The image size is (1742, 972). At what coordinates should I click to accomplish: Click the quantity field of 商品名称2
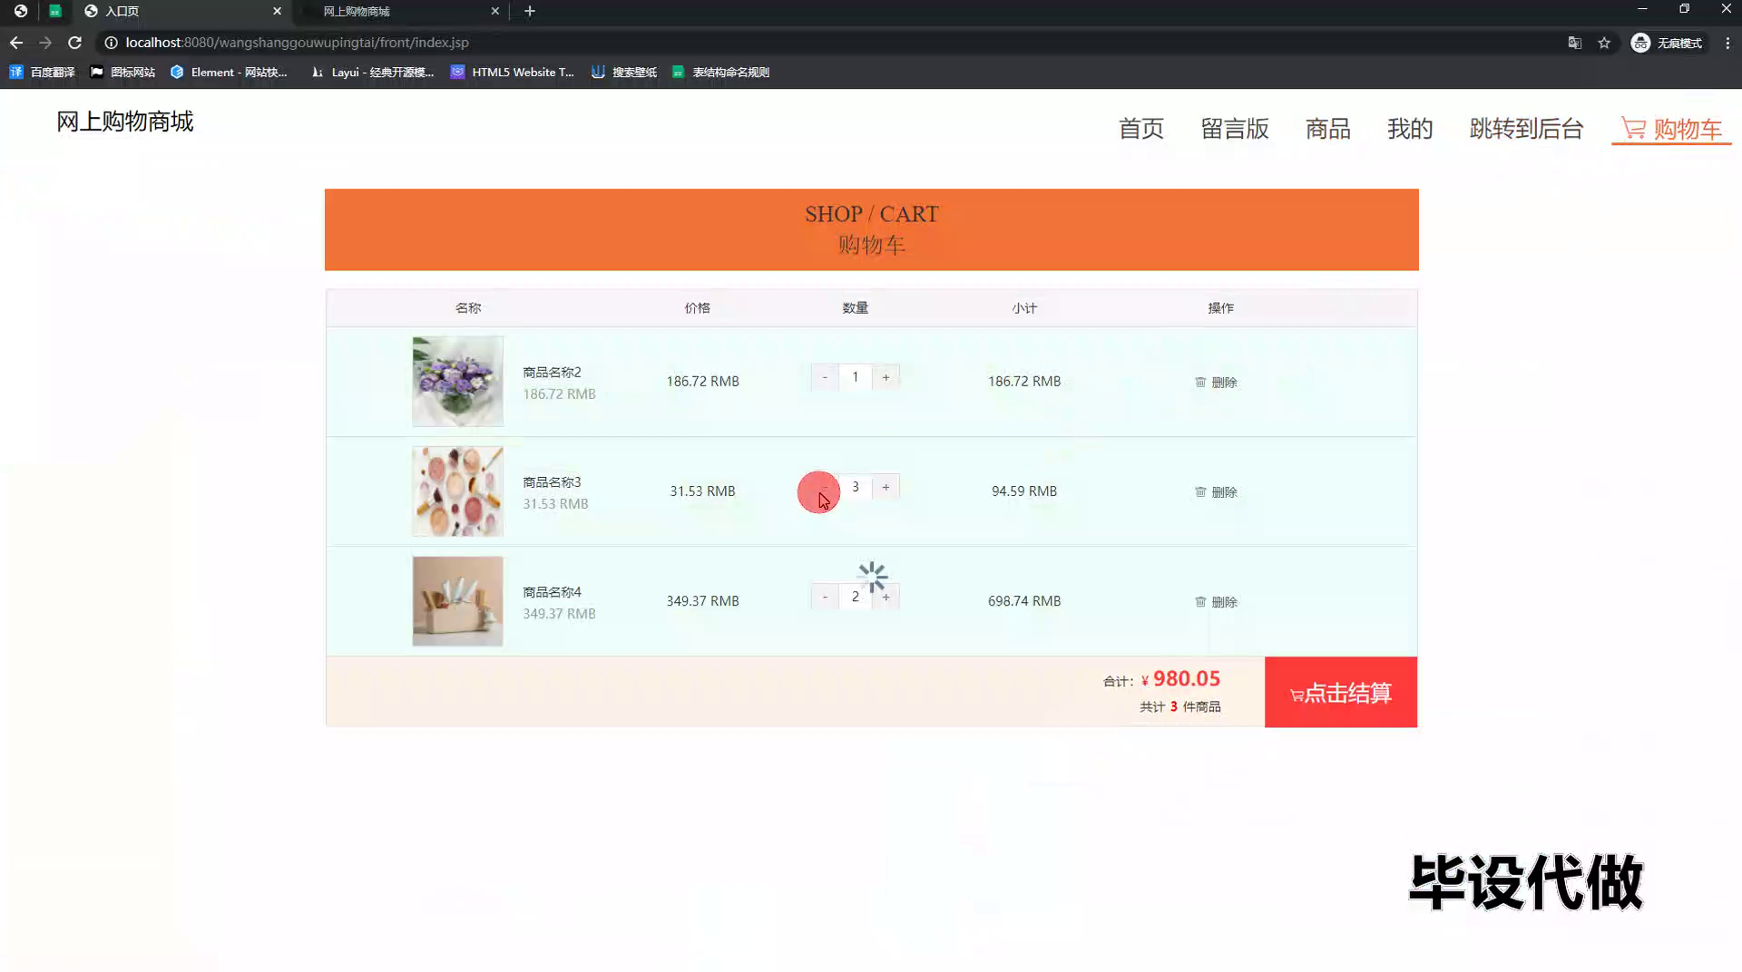click(855, 377)
